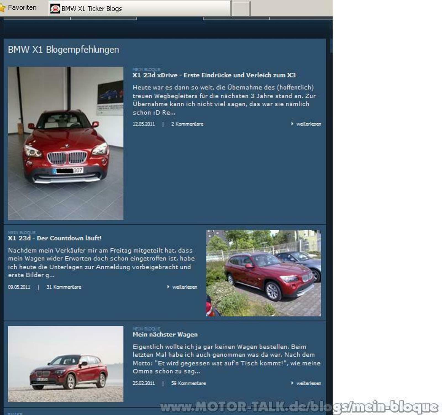
Task: Click heading BMW X1 Blogempfehlungen
Action: [64, 50]
